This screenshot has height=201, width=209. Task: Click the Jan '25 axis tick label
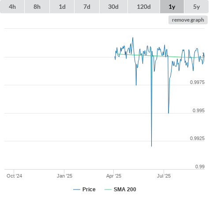64,176
